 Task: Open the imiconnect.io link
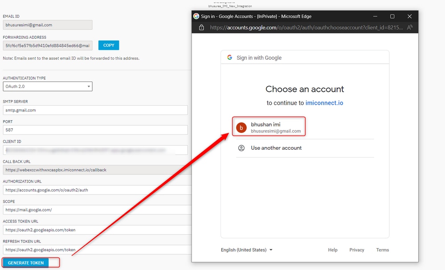[324, 103]
